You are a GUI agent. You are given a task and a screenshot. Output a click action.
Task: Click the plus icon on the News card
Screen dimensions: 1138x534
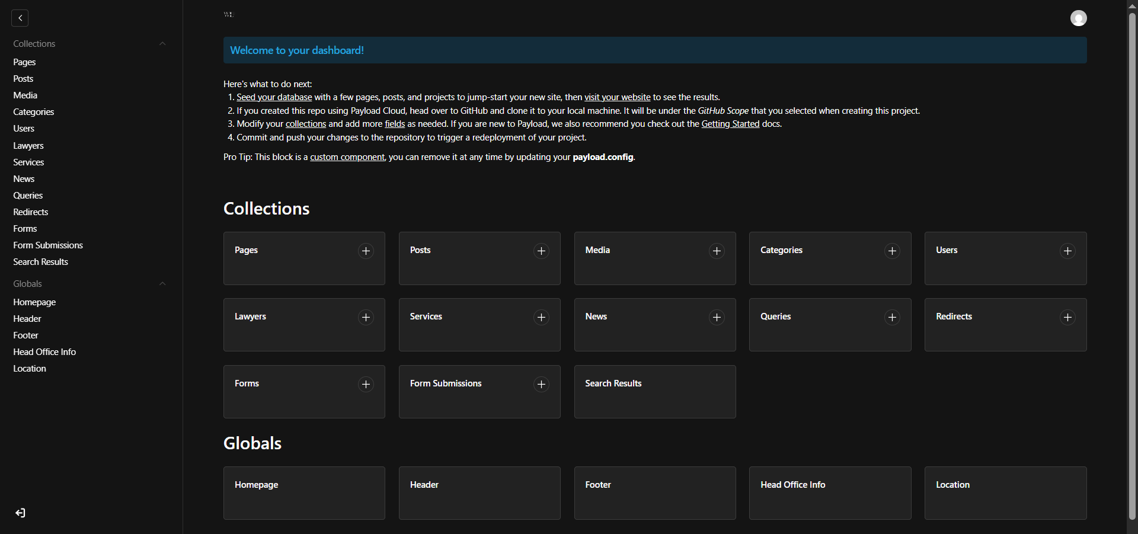pos(716,317)
